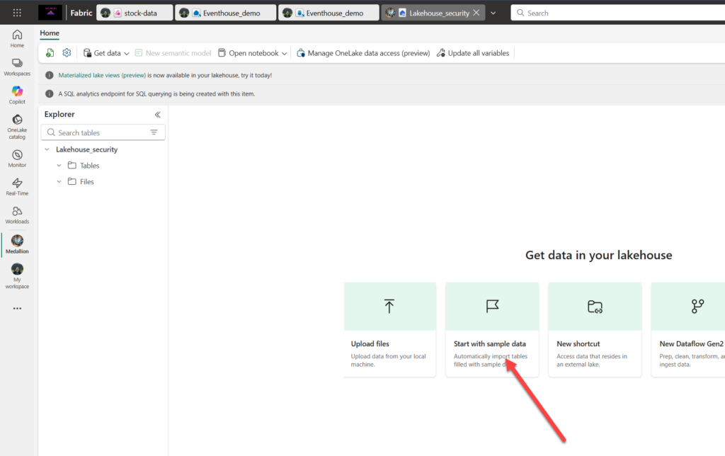Collapse the Explorer pane with double chevron
Viewport: 725px width, 456px height.
[x=157, y=115]
